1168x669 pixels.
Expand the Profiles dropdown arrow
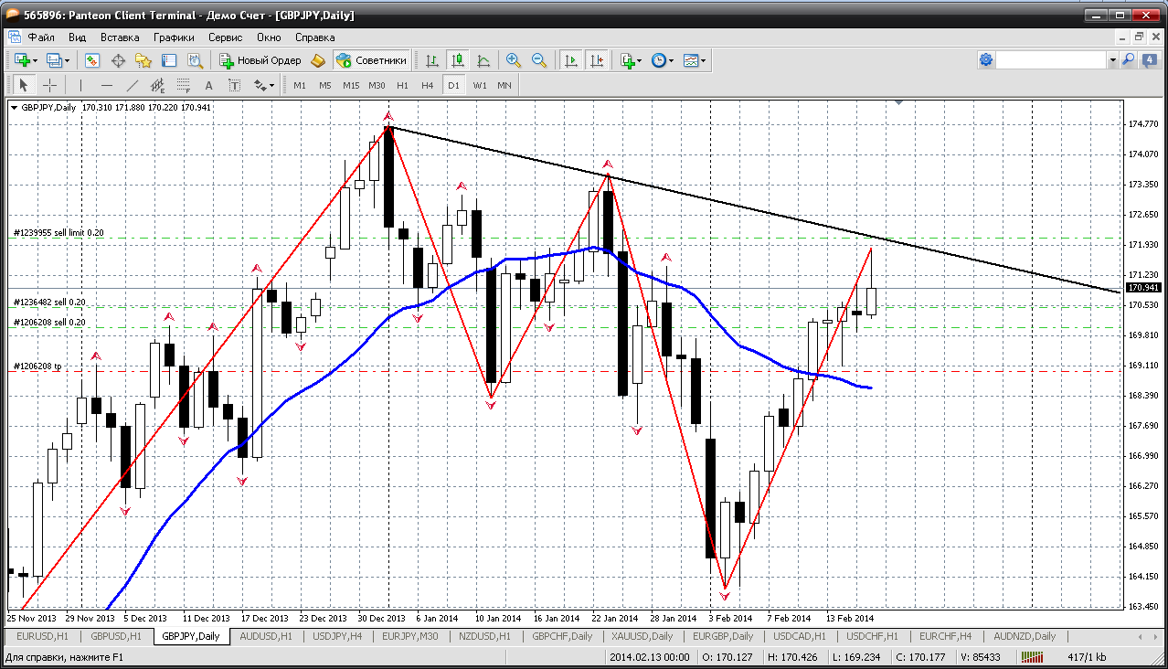click(x=67, y=61)
